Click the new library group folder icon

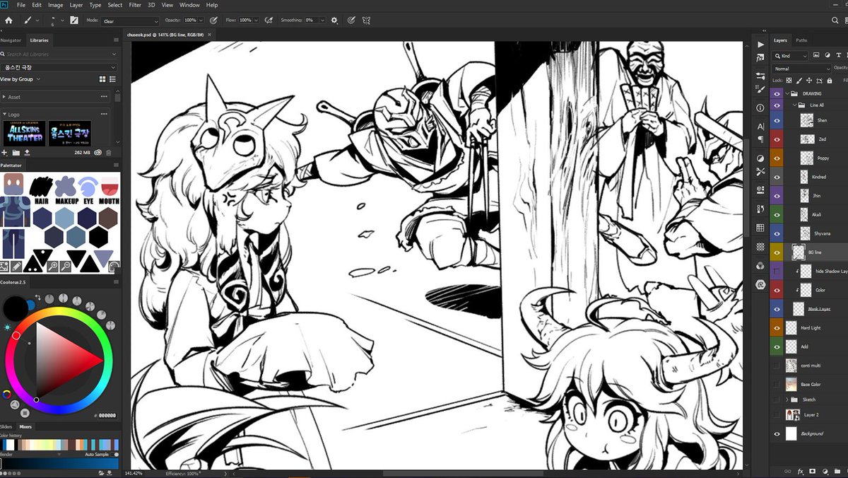tap(16, 152)
